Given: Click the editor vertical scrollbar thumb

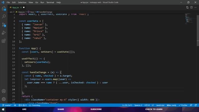Looking at the screenshot, I should (x=198, y=30).
